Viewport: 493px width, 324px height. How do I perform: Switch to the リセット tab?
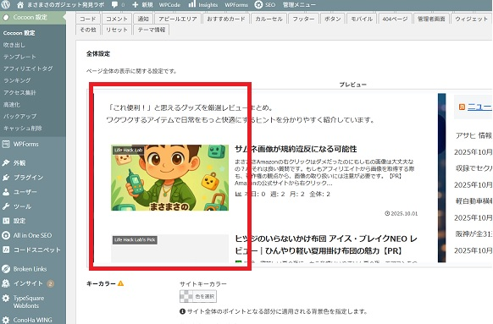point(117,30)
